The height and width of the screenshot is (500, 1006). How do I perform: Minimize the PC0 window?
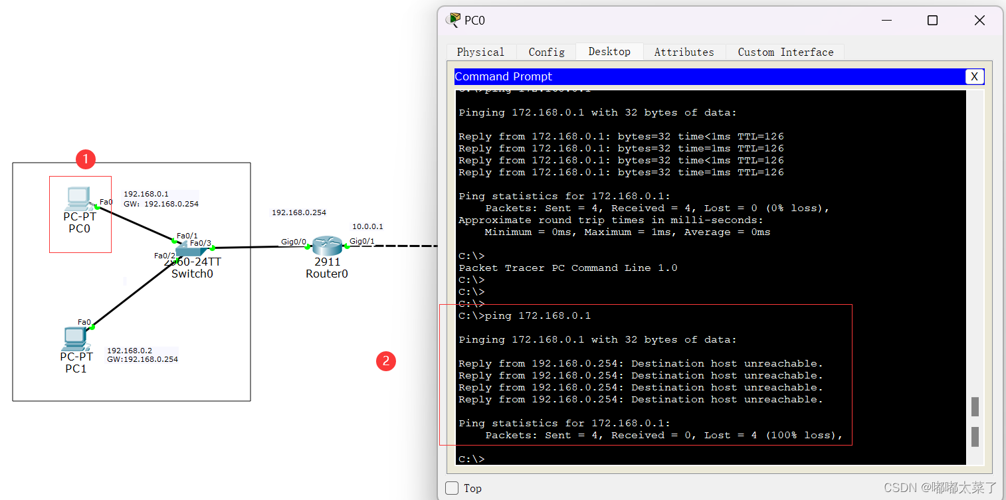(886, 21)
